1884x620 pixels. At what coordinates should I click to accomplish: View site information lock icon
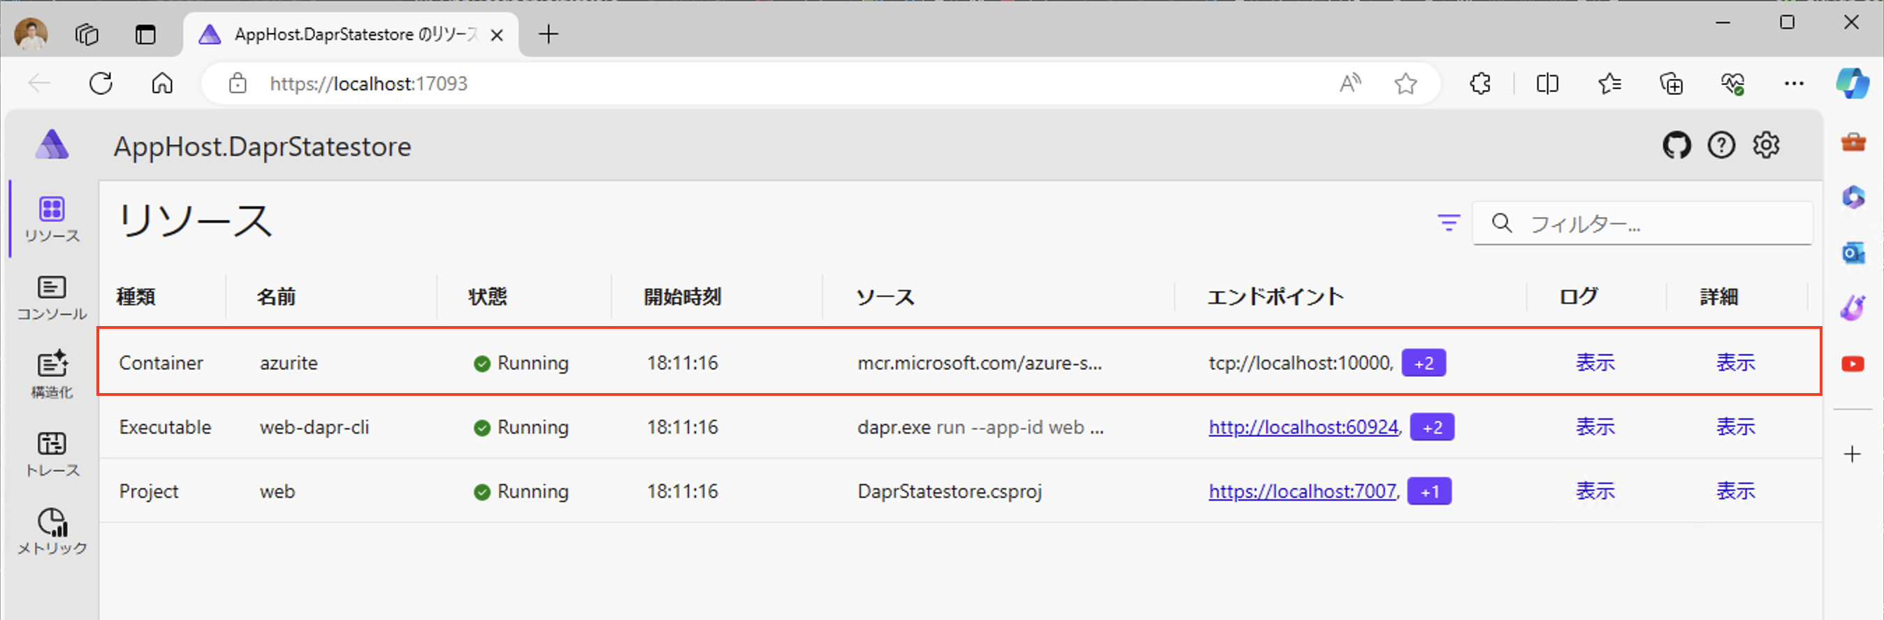point(237,83)
